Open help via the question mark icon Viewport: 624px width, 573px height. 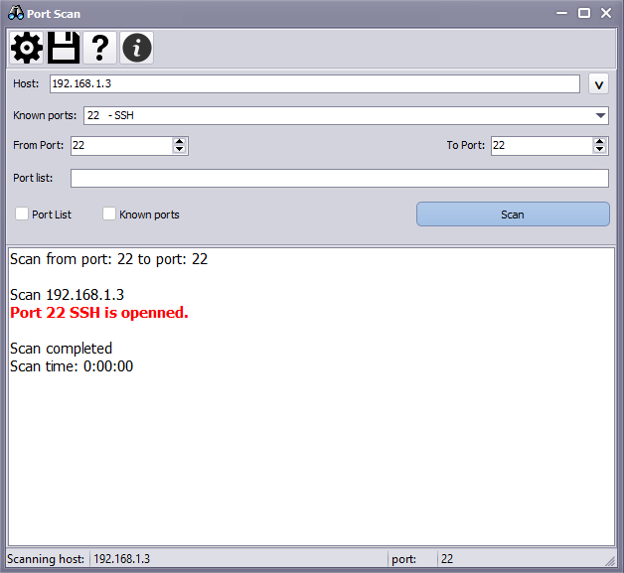(x=100, y=48)
